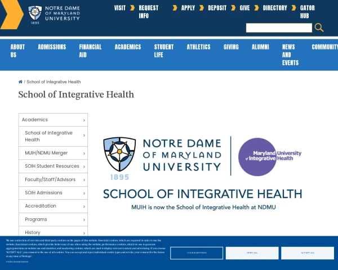
Task: Click the yellow arrow beside Visit
Action: pyautogui.click(x=132, y=8)
